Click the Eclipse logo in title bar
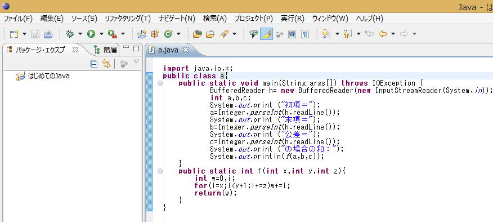493x222 pixels. [x=6, y=6]
